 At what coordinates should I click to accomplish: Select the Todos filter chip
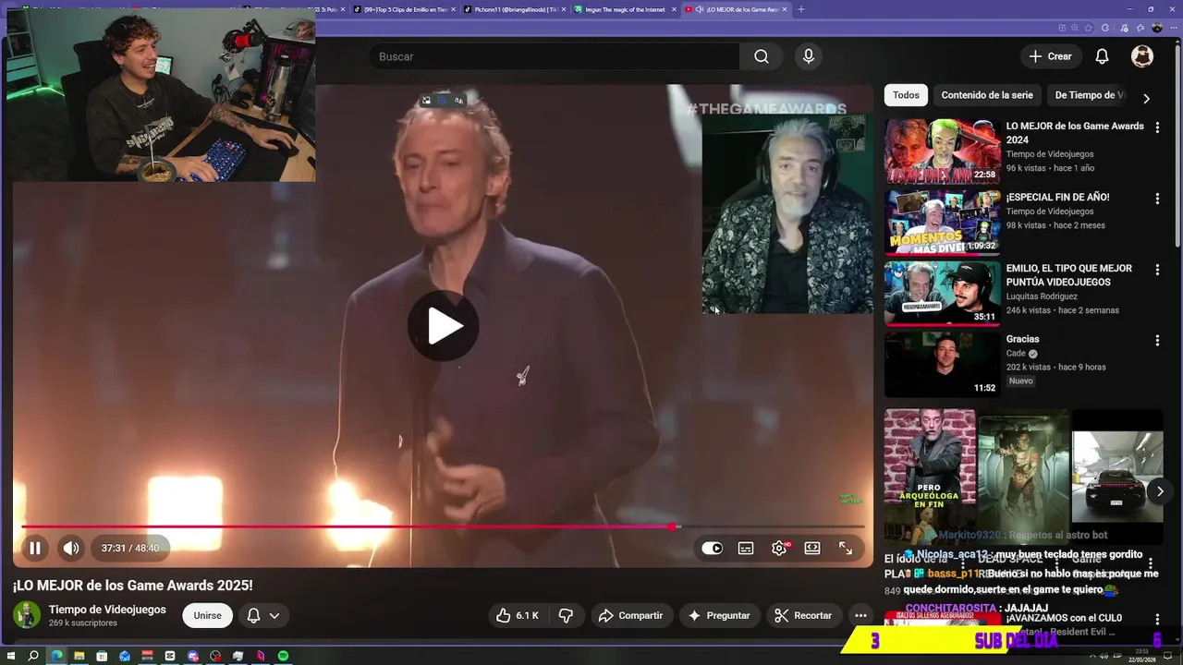click(906, 95)
